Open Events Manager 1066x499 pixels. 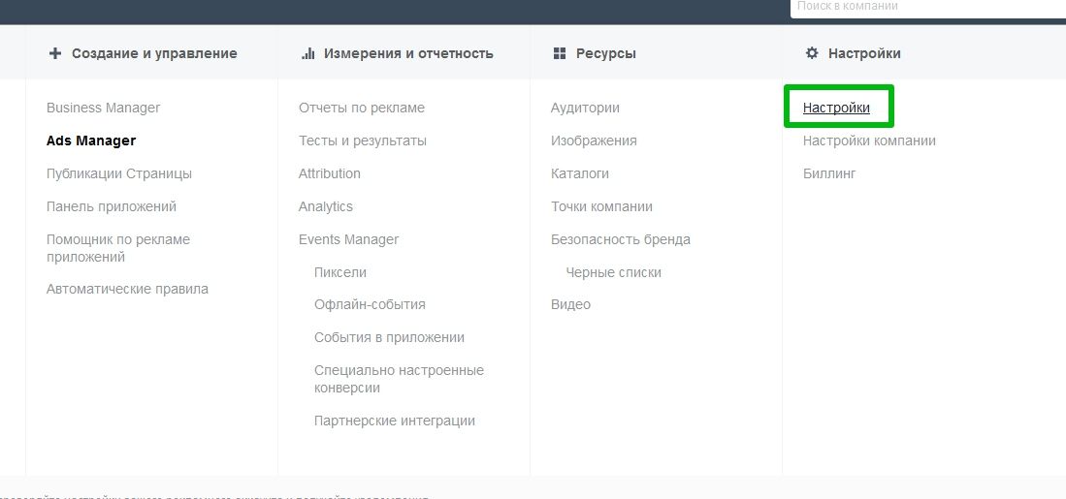[349, 239]
